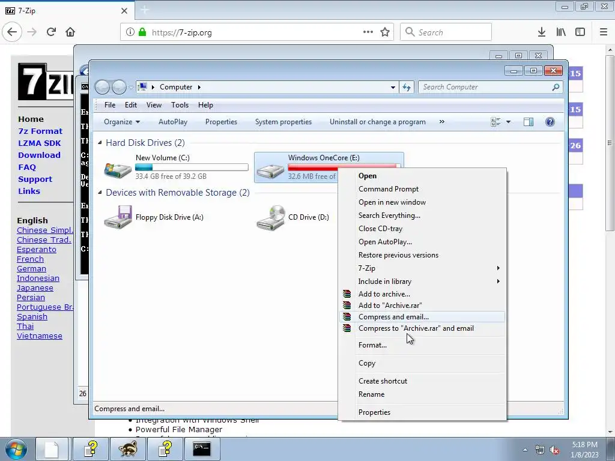Open the Vietnamese language link

(40, 336)
